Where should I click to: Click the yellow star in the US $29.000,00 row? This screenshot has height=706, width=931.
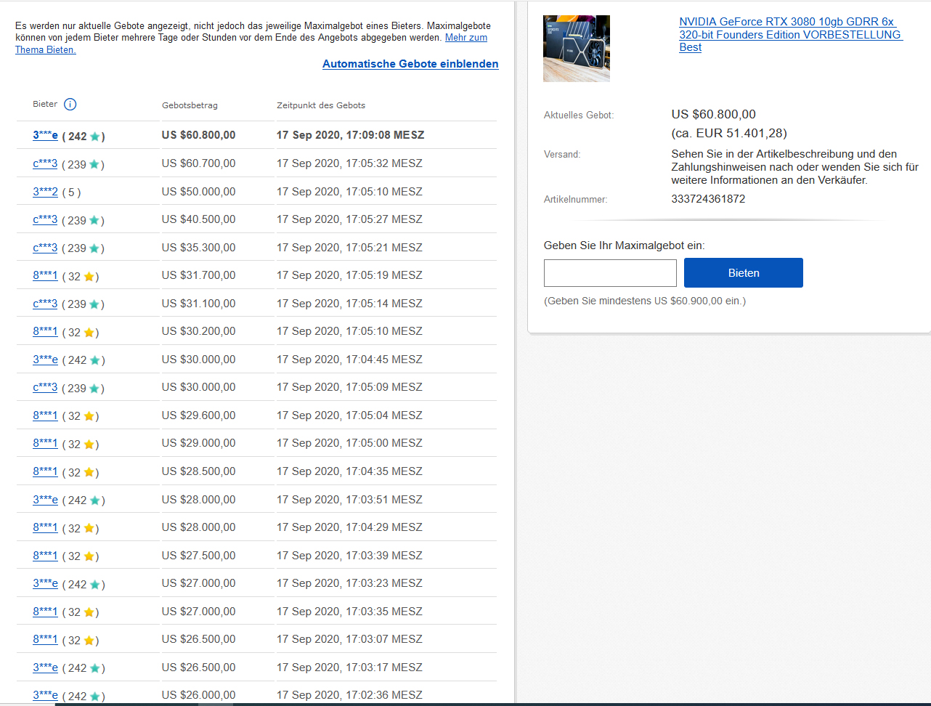[89, 445]
